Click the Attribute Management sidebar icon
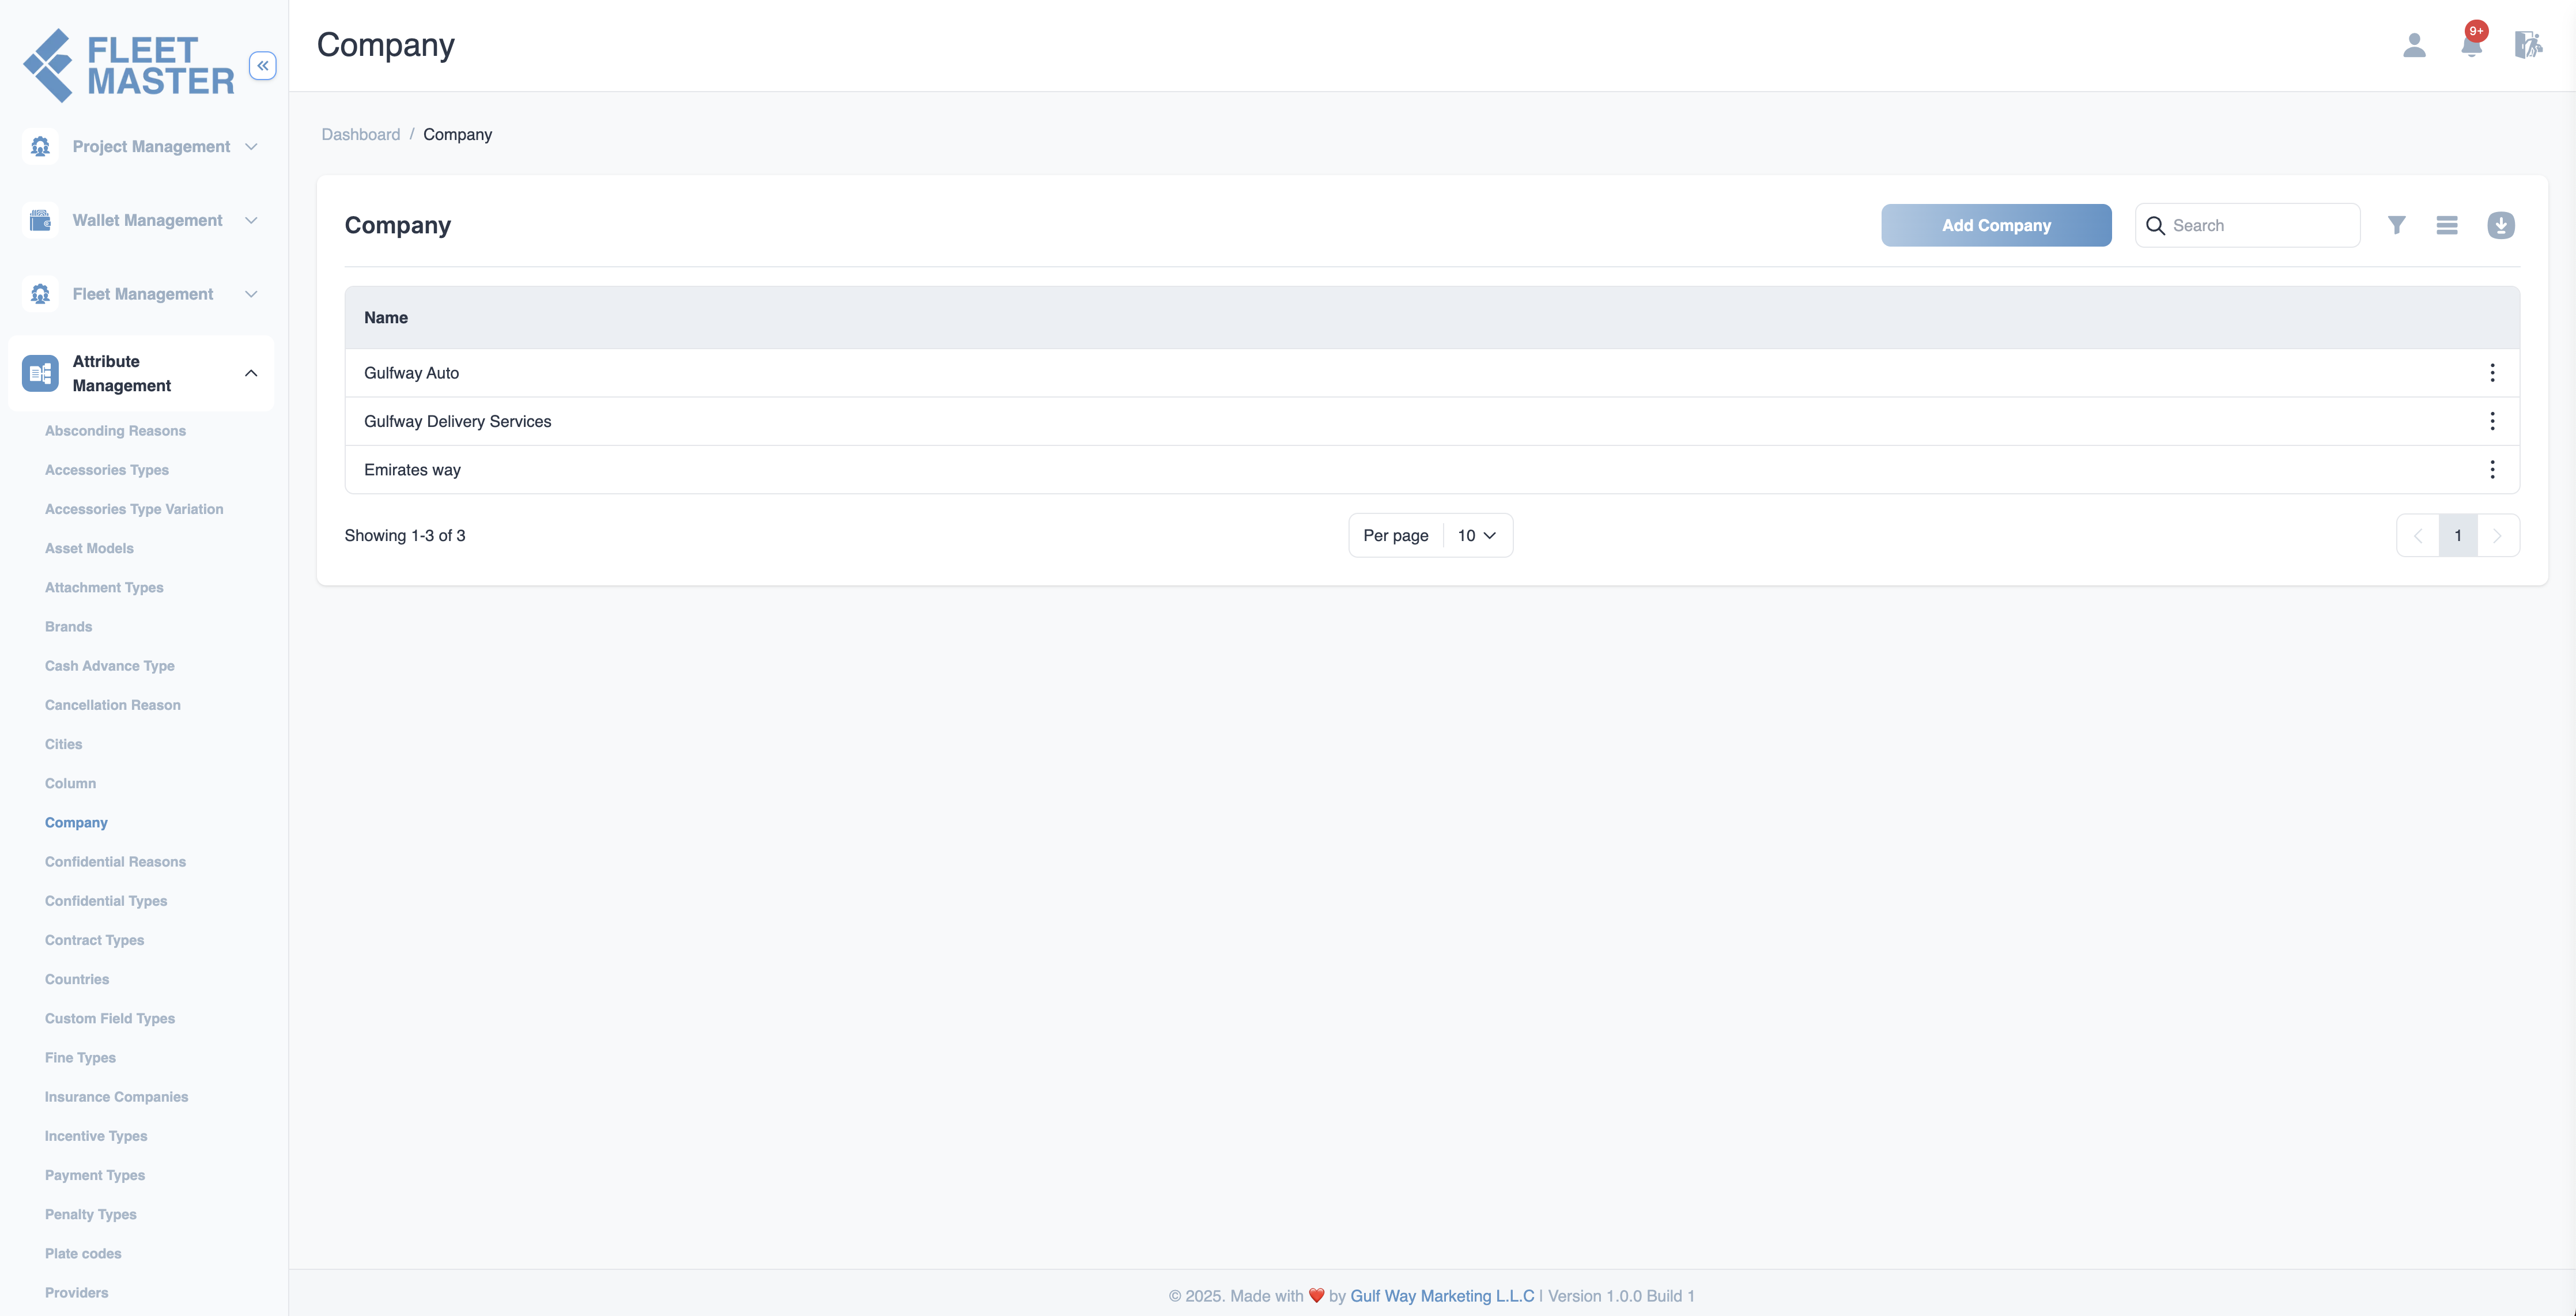Screen dimensions: 2576x1316 tap(40, 373)
